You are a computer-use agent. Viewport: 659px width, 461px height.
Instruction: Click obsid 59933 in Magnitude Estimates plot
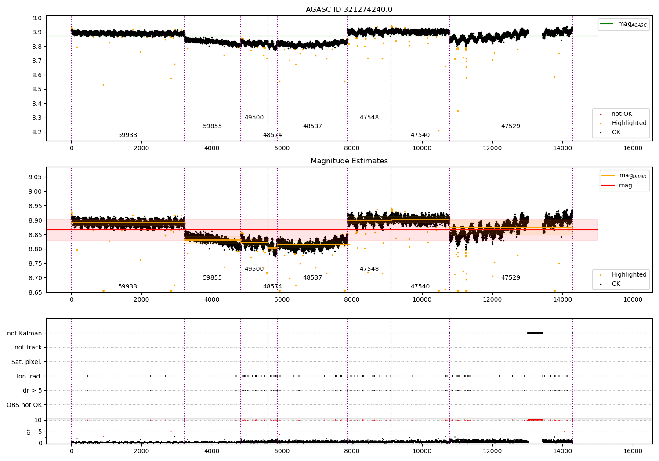(x=127, y=287)
